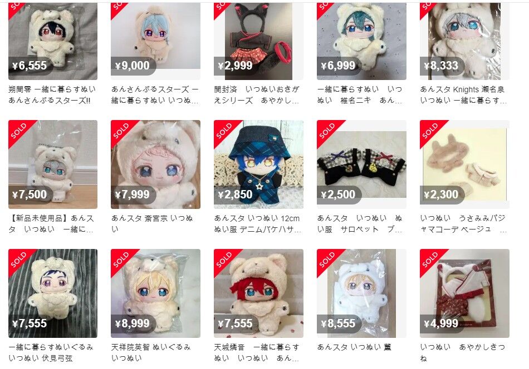Open the ¥9,000 blue-haired plush listing image
This screenshot has width=529, height=369.
155,41
